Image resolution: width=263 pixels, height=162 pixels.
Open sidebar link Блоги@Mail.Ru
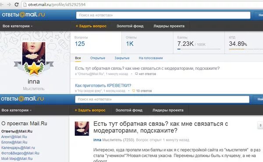pyautogui.click(x=14, y=142)
